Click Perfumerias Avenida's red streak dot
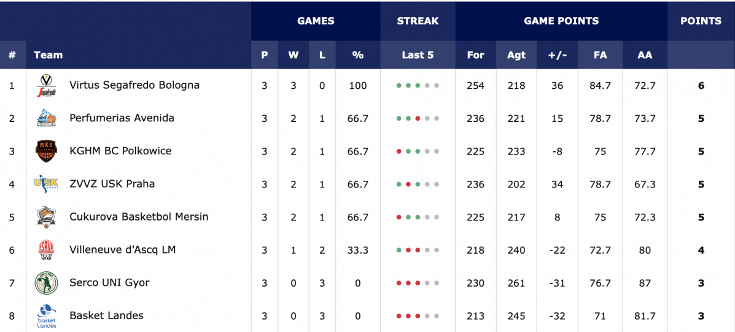The image size is (735, 332). click(418, 118)
